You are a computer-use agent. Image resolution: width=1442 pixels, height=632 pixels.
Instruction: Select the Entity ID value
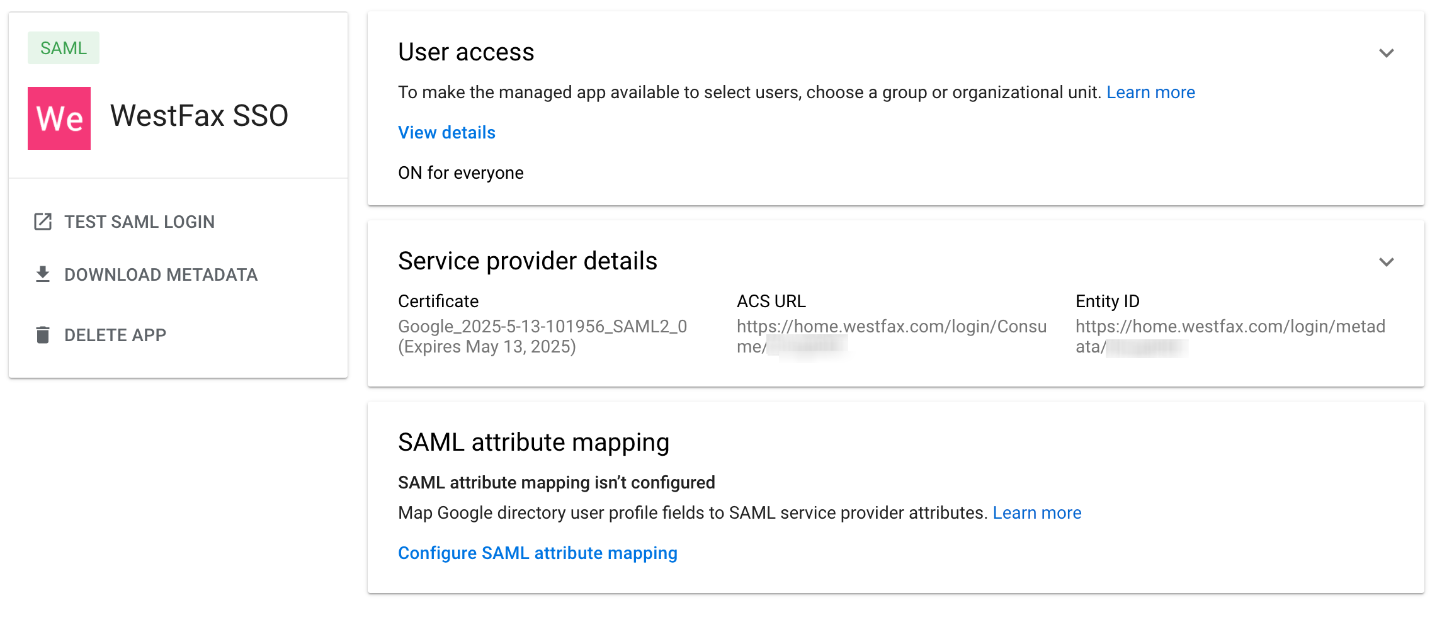[1228, 336]
